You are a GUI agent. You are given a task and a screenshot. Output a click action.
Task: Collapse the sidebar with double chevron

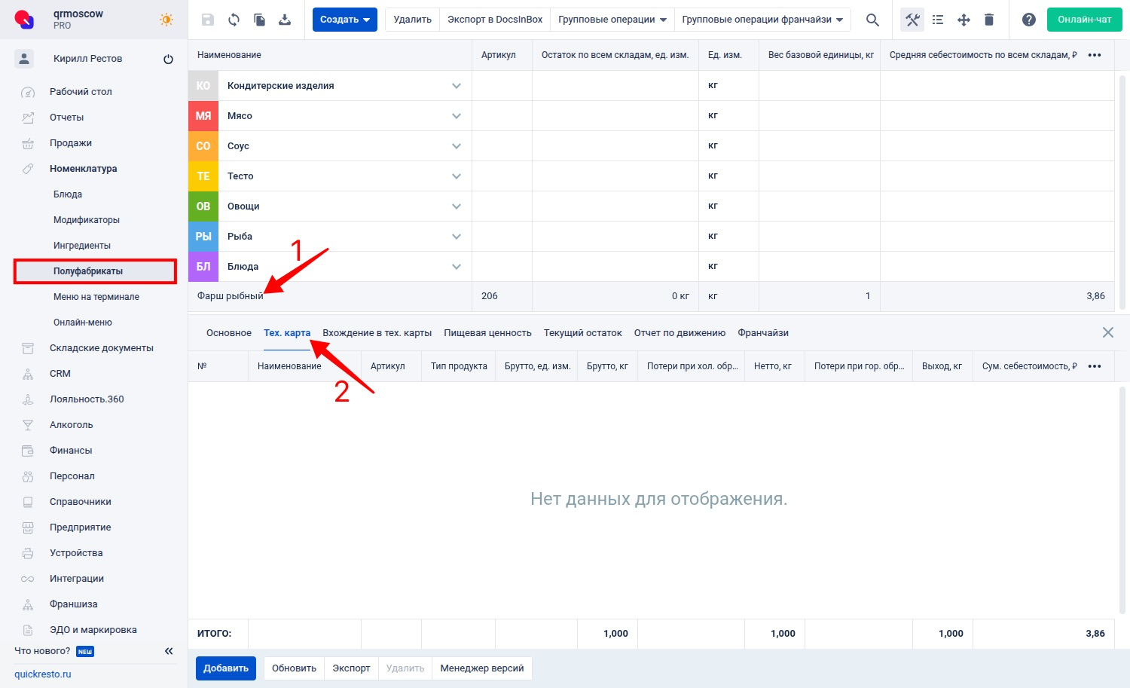coord(169,651)
